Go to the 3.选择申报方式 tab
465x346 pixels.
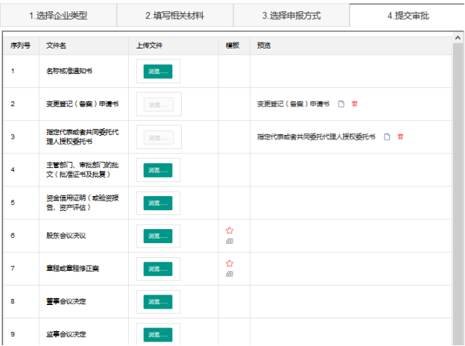(x=291, y=15)
